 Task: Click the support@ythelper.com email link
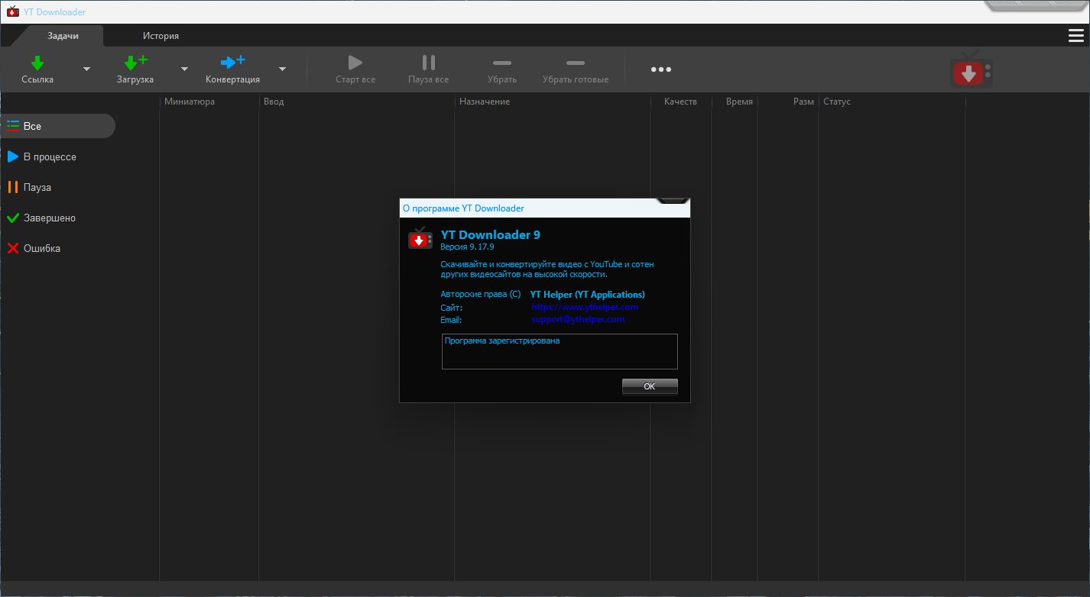click(578, 319)
